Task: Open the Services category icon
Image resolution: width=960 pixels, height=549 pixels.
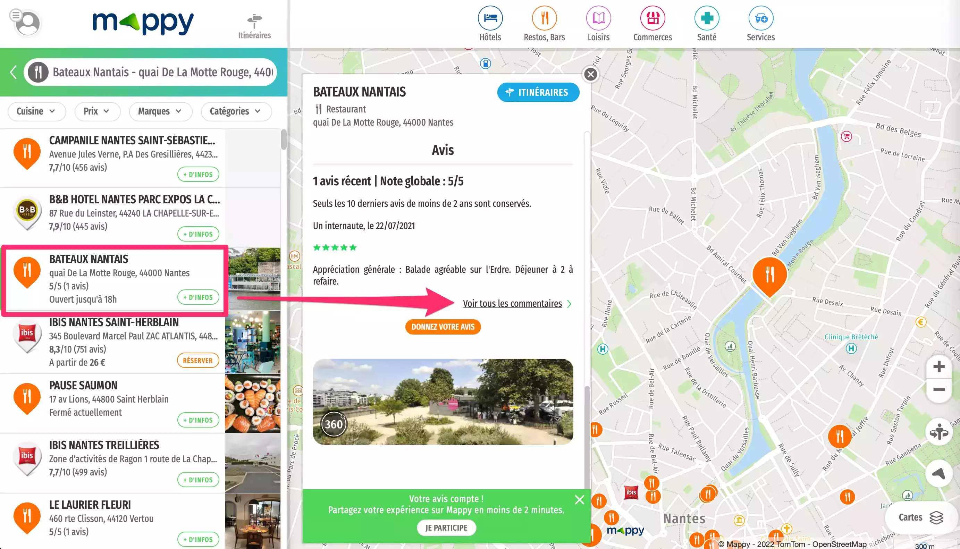Action: click(760, 17)
